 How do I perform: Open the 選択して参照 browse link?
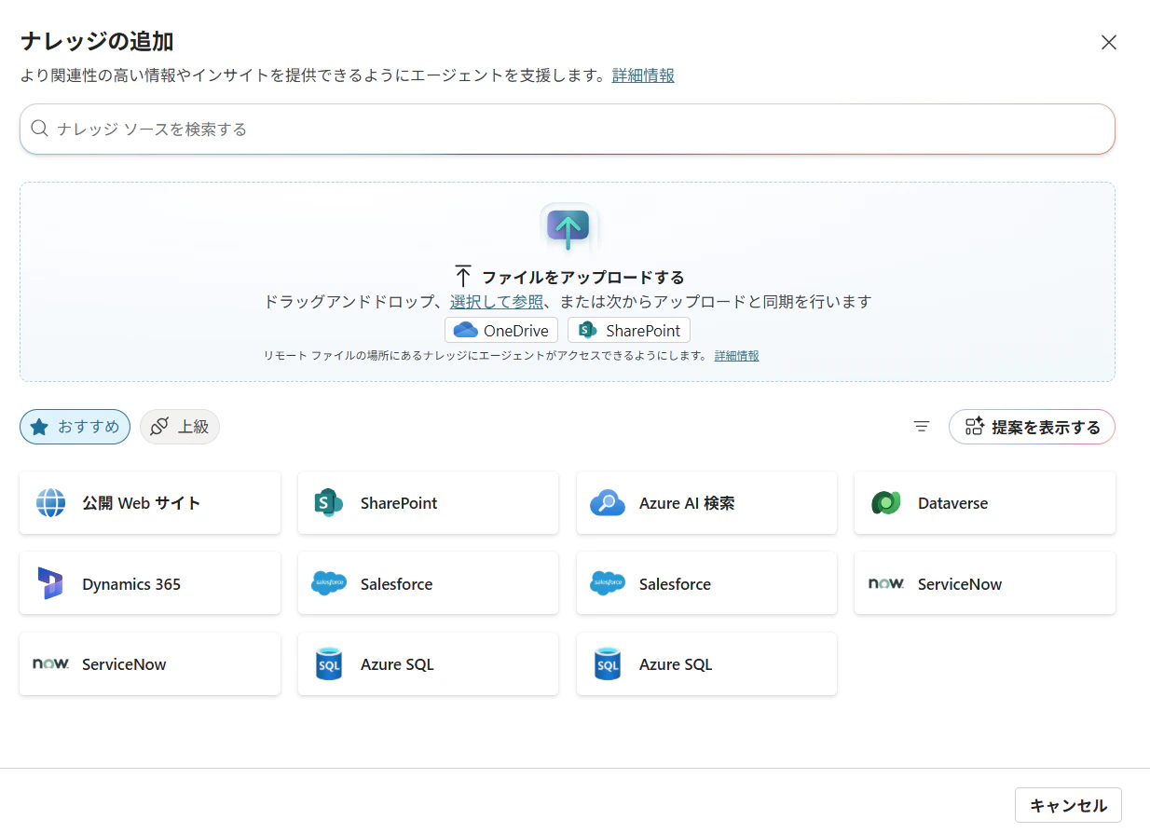(x=497, y=302)
